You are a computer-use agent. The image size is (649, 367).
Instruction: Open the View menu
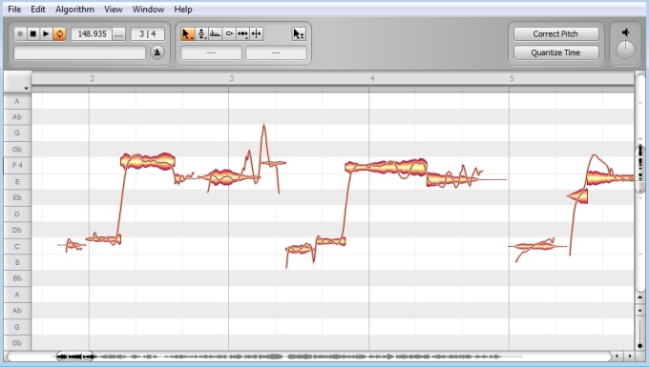(113, 10)
